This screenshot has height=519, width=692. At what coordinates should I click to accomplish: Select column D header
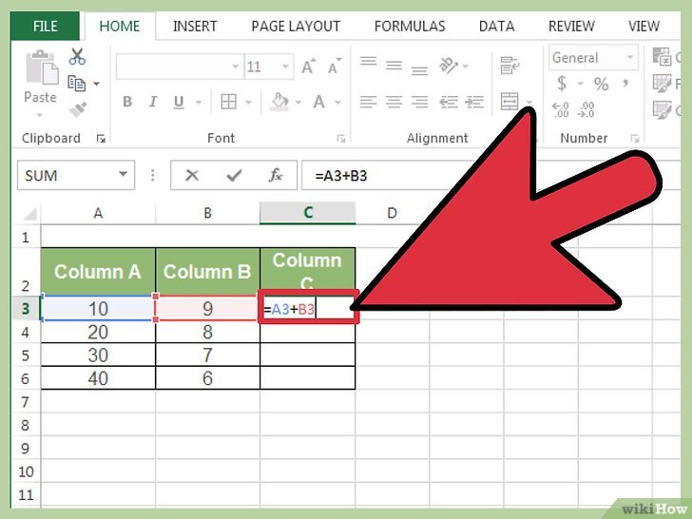click(x=392, y=213)
